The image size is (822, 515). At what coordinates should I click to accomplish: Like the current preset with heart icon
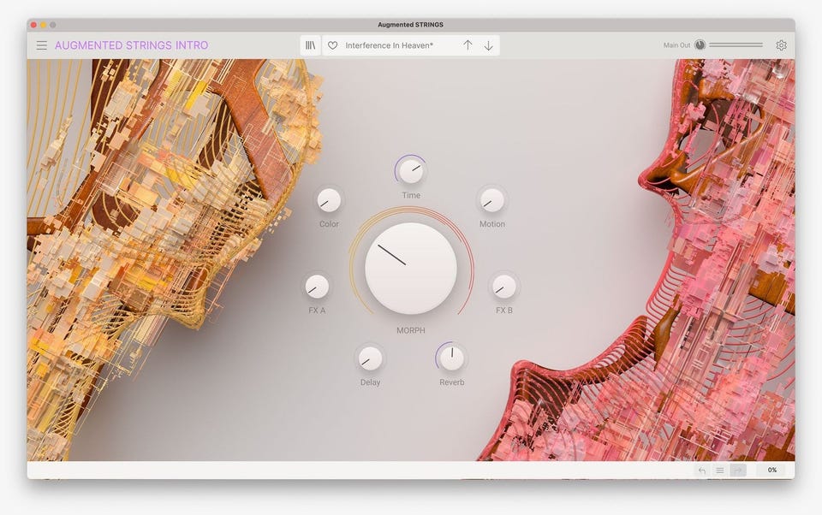[333, 45]
